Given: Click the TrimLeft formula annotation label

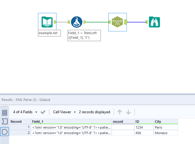Looking at the screenshot, I should pos(84,35).
